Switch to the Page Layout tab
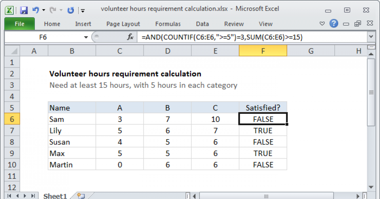Screen dimensions: 380x199 click(123, 24)
